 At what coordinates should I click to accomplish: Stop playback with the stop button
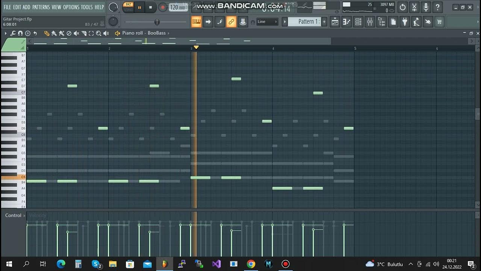[x=151, y=7]
